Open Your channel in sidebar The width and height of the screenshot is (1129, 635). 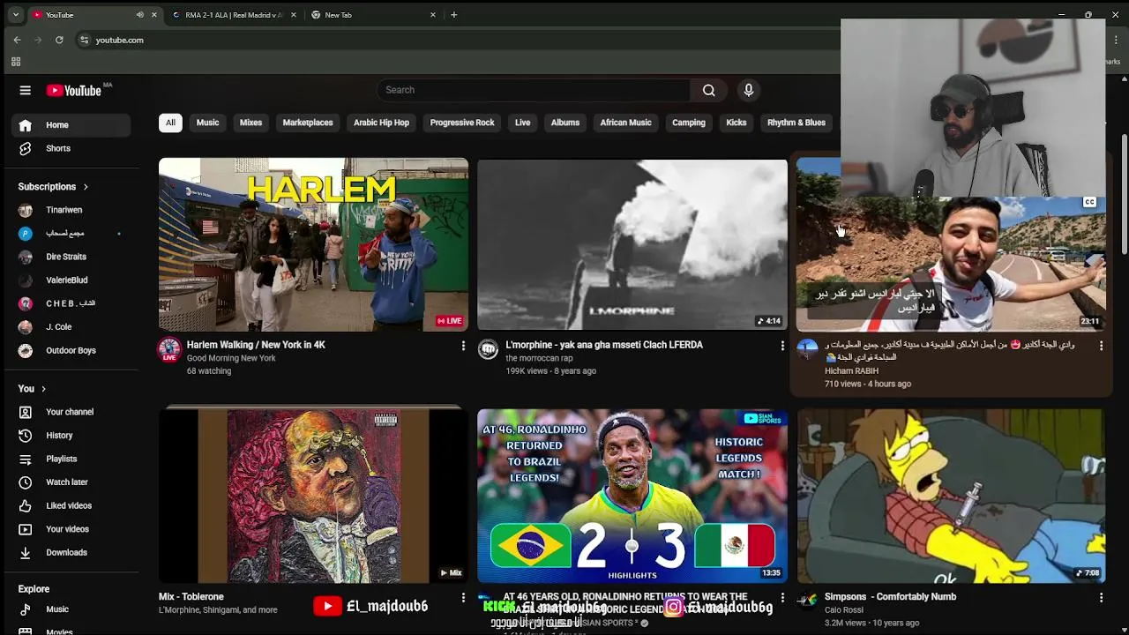click(71, 412)
